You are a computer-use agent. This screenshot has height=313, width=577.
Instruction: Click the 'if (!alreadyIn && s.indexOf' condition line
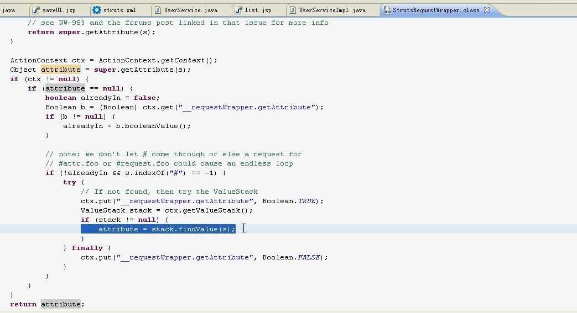click(x=136, y=173)
